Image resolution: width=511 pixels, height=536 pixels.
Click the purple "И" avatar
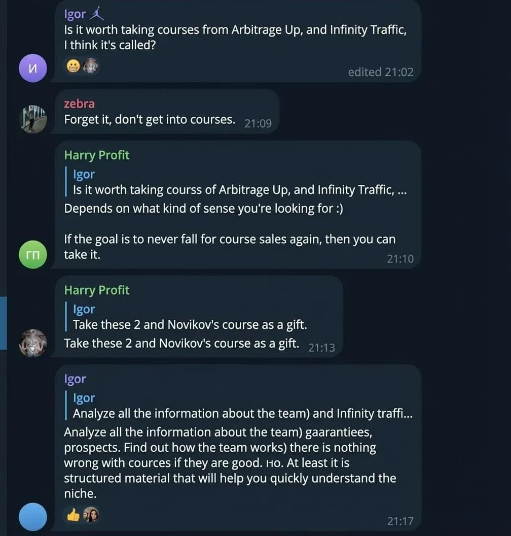click(x=33, y=69)
